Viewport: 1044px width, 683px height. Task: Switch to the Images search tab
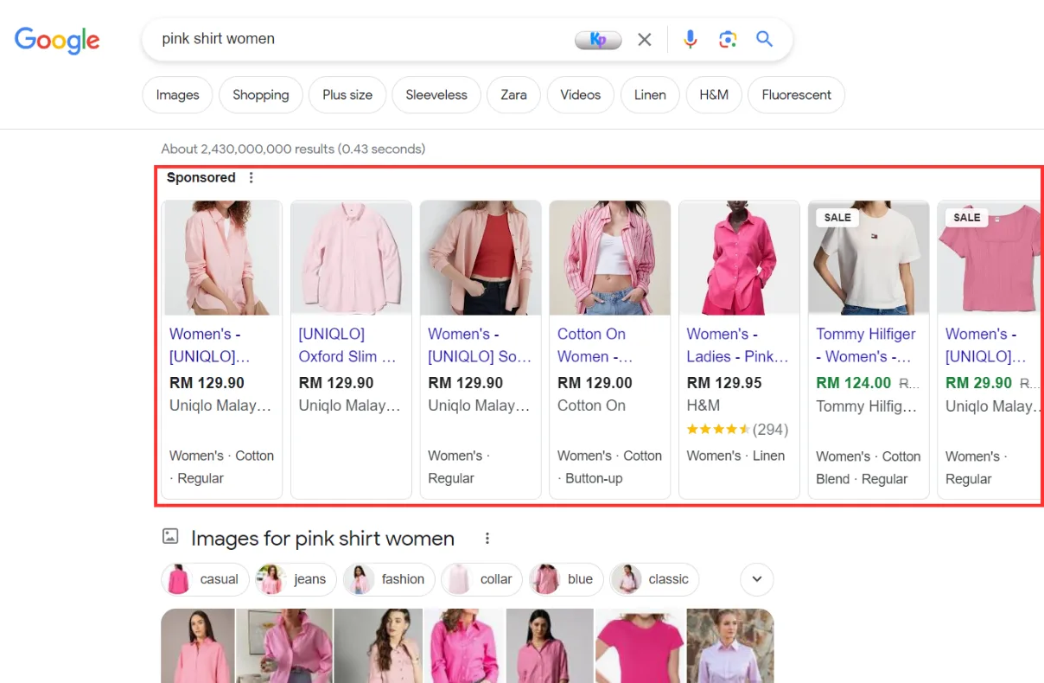pyautogui.click(x=177, y=95)
